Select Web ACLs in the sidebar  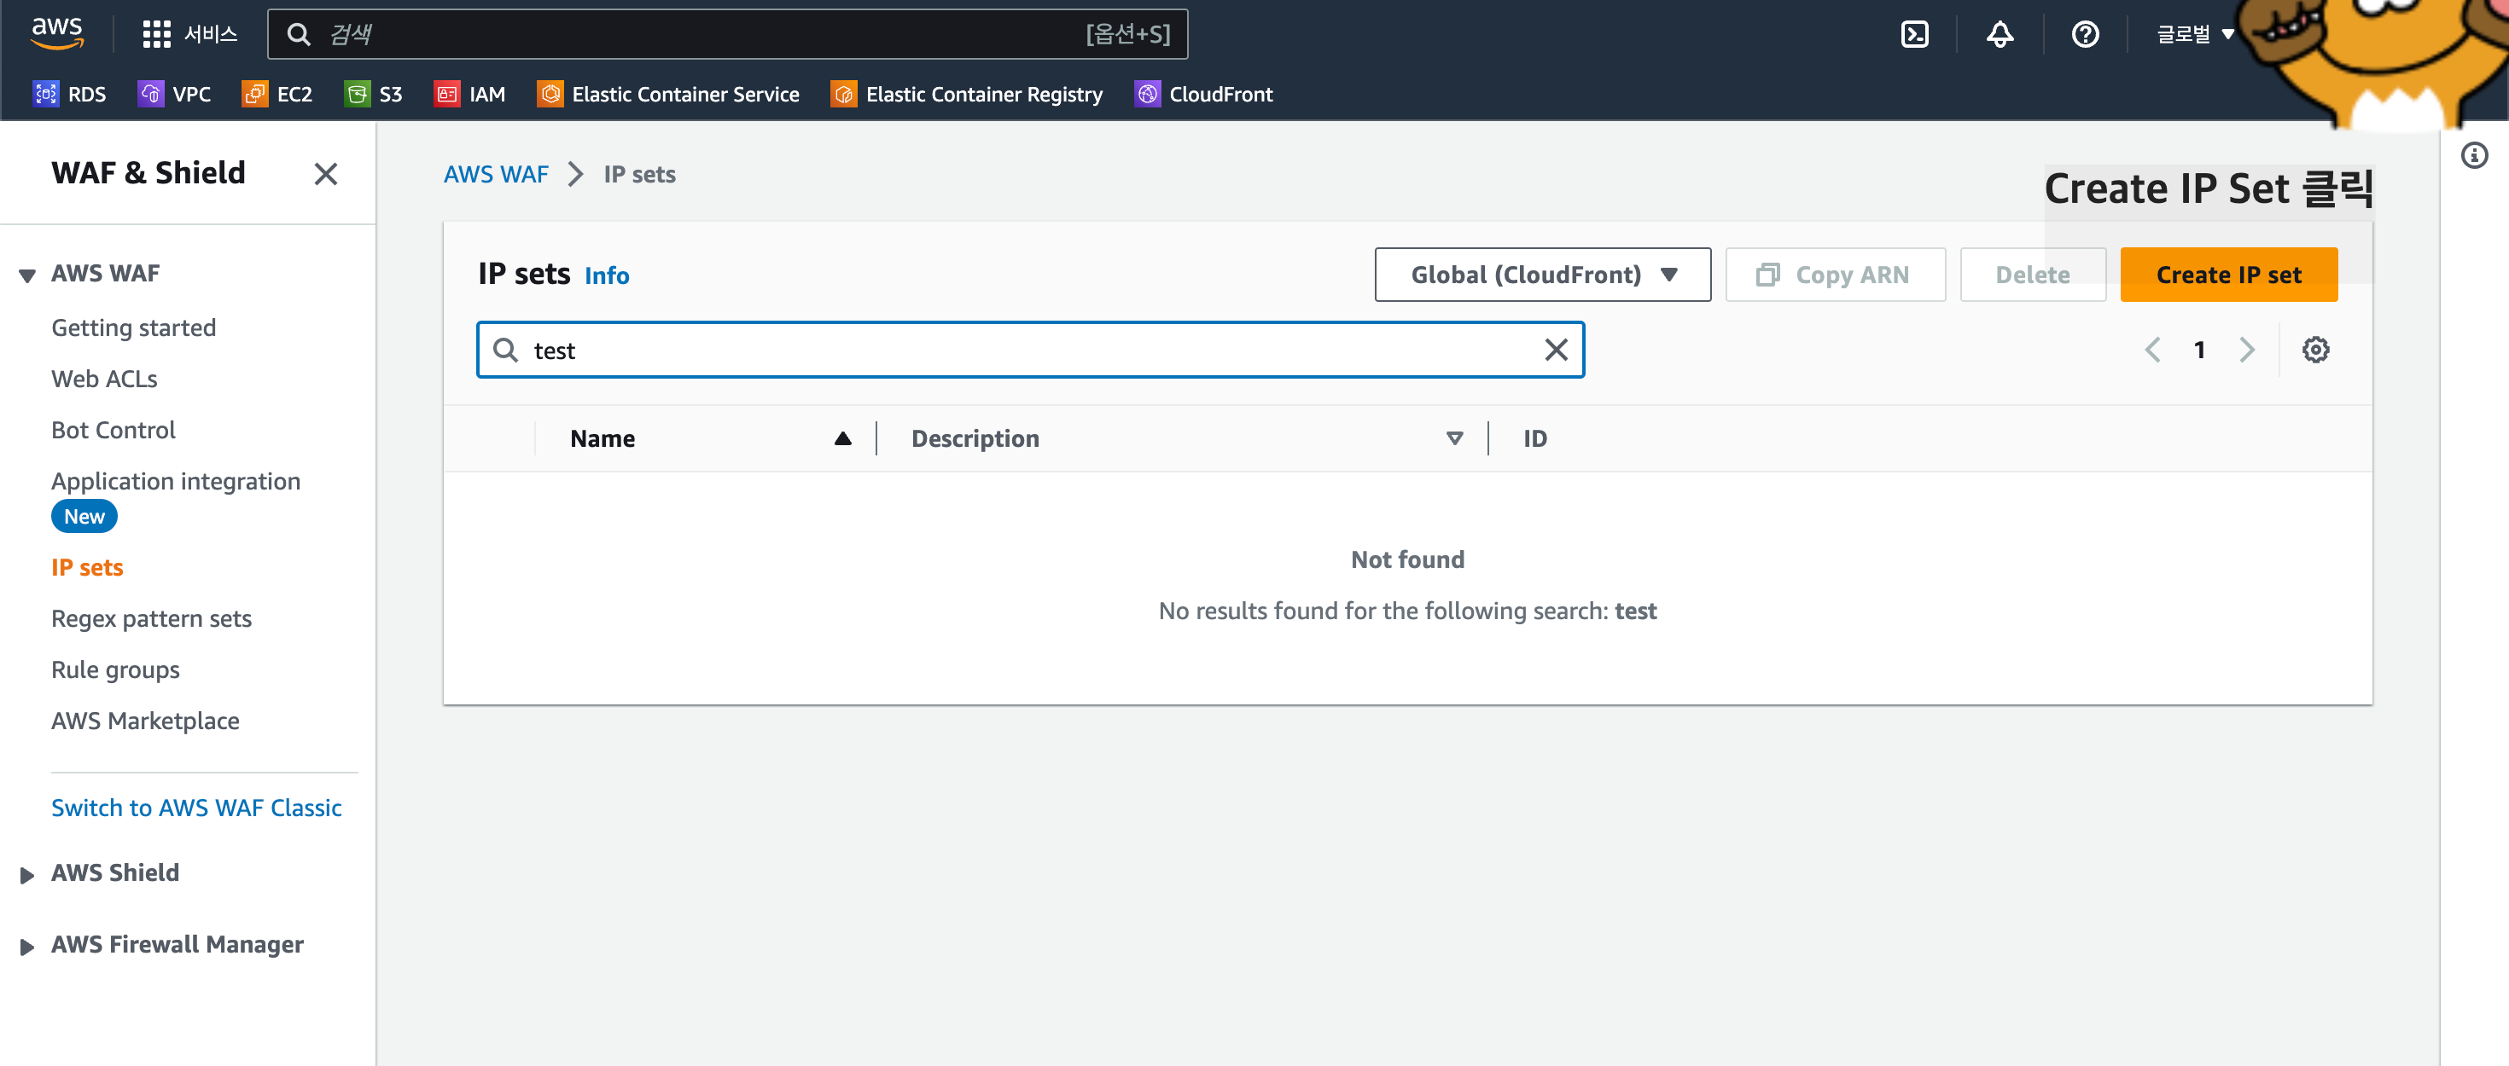pos(104,379)
